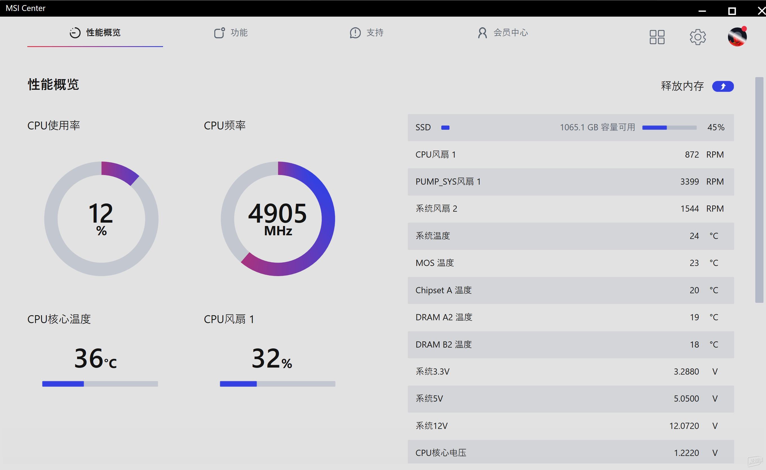Viewport: 766px width, 470px height.
Task: Expand the CPU风扇 1 sensor row
Action: click(x=571, y=154)
